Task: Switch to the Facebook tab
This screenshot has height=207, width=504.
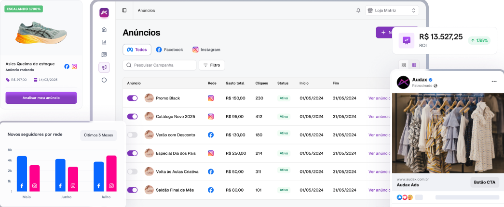Action: click(x=169, y=49)
